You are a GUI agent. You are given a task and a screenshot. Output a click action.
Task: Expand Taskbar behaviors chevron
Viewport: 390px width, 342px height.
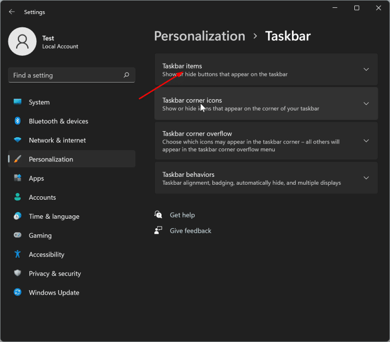click(x=366, y=178)
